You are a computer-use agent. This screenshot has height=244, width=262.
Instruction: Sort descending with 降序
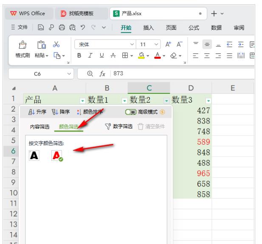(61, 112)
